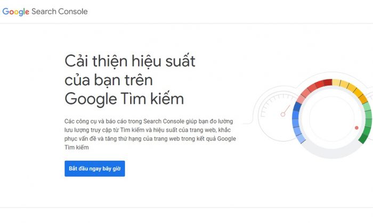Click the speedometer needle's red pivot circle
Screen dimensions: 373x223
click(283, 114)
